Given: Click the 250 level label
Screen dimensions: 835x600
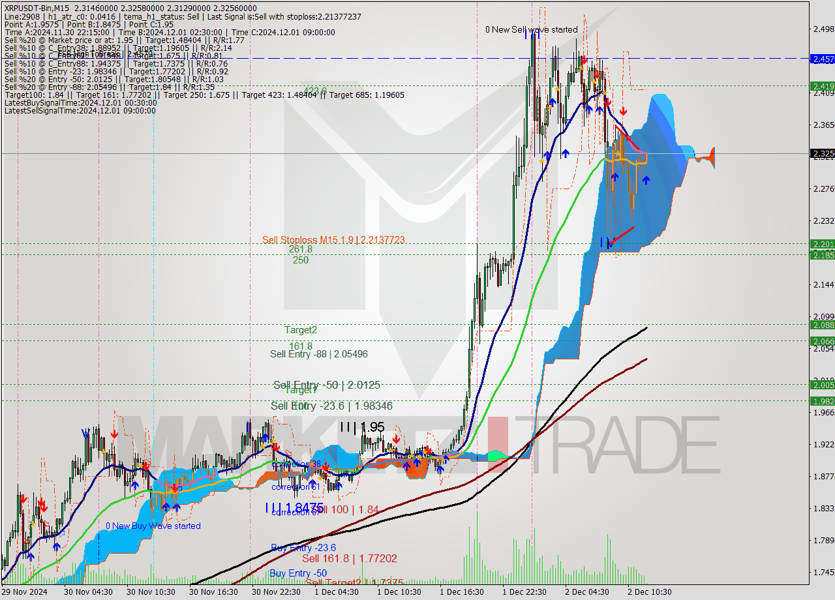Looking at the screenshot, I should [x=300, y=260].
